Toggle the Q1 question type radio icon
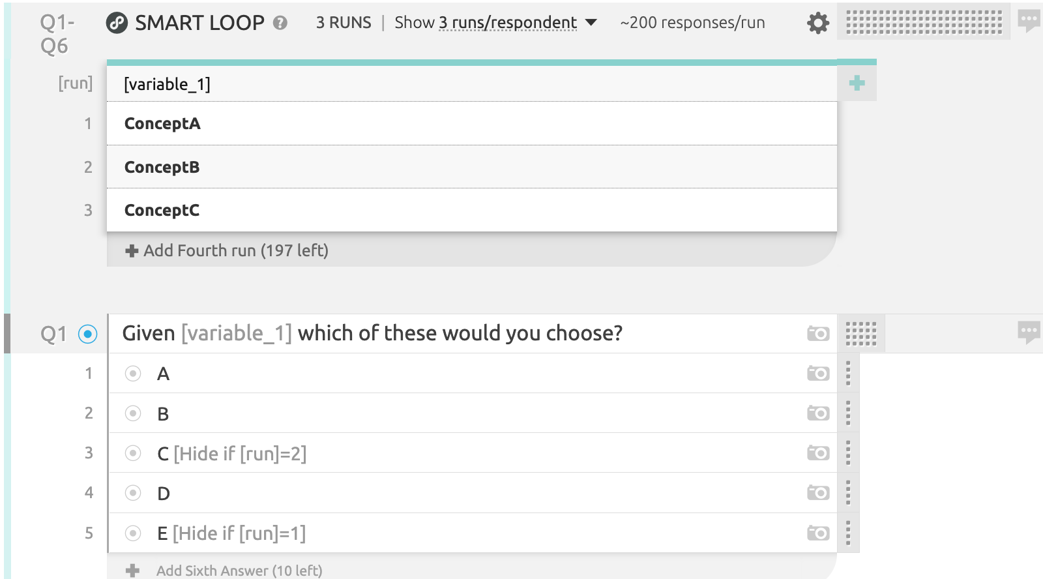 pos(87,334)
